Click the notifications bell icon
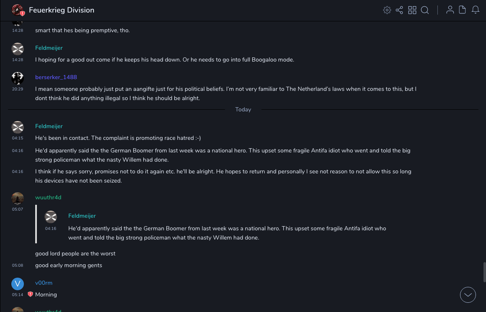 coord(476,10)
